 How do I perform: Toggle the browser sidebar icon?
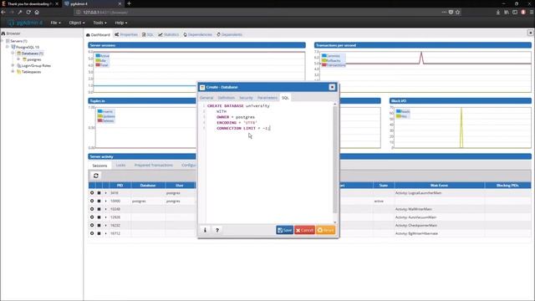[515, 12]
